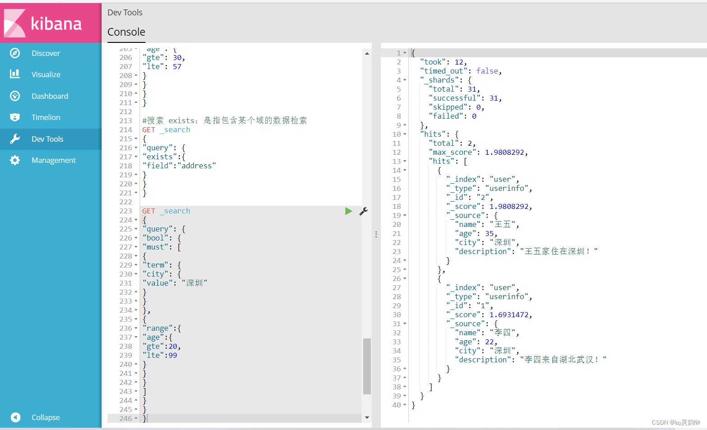Viewport: 707px width, 430px height.
Task: Click "name": "李四" in response
Action: point(487,333)
